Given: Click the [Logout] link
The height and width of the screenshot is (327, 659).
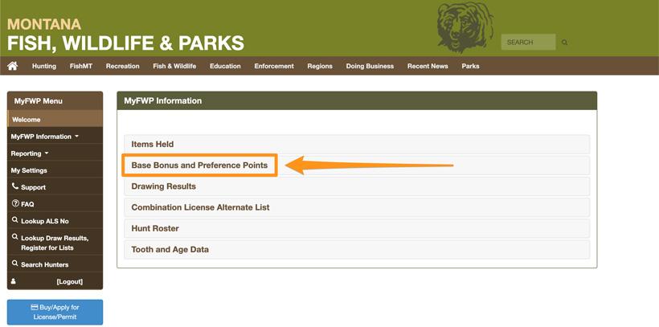Looking at the screenshot, I should [69, 282].
